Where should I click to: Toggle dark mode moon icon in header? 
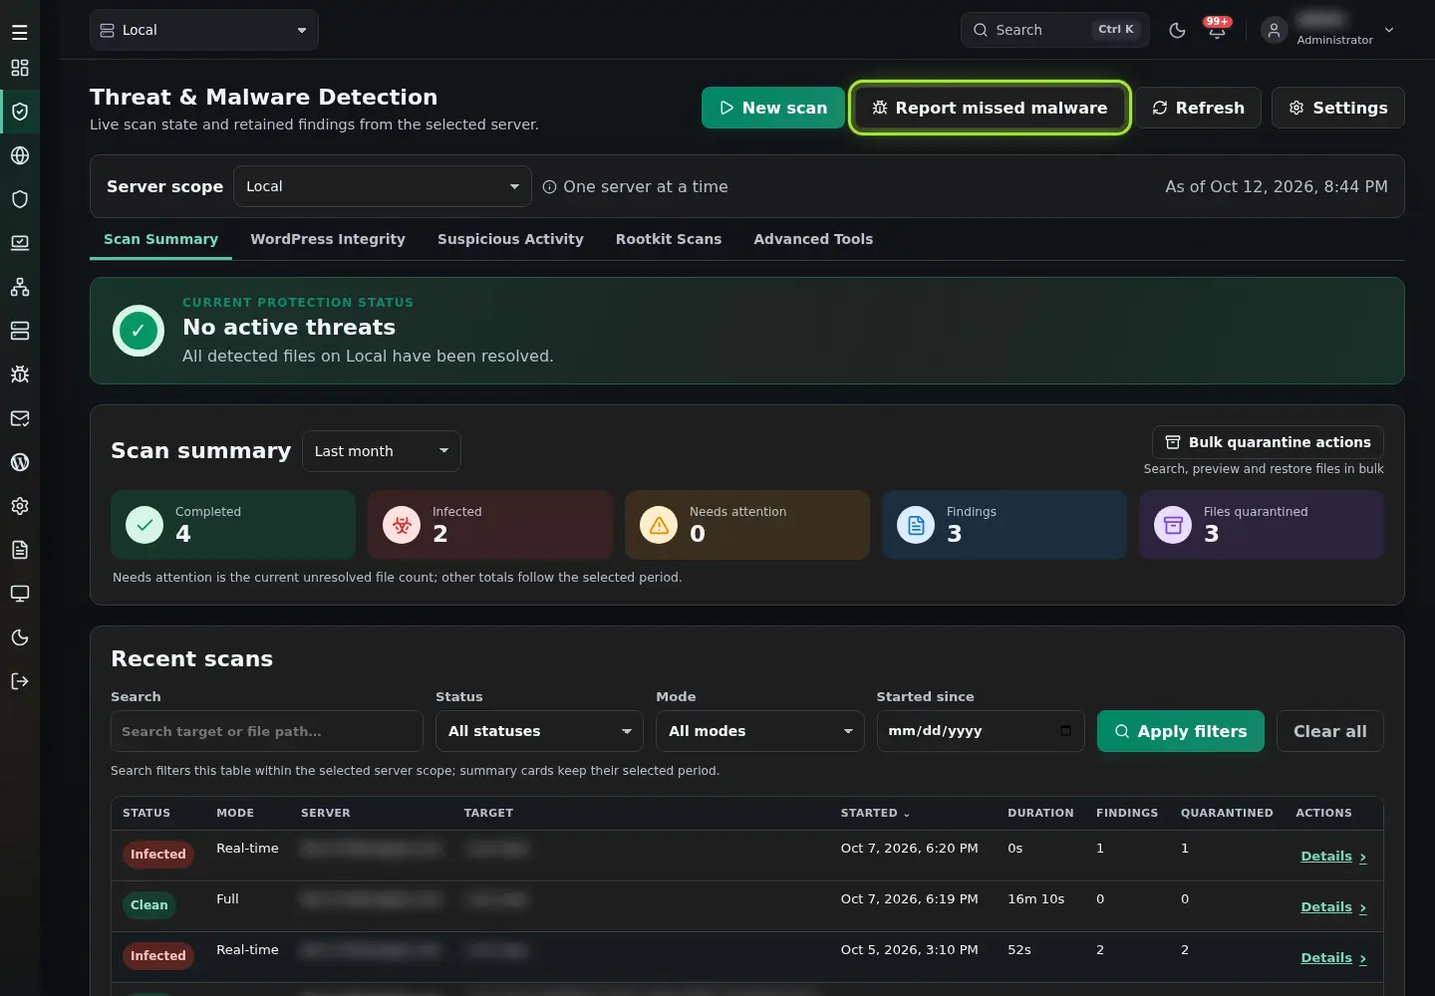point(1177,30)
